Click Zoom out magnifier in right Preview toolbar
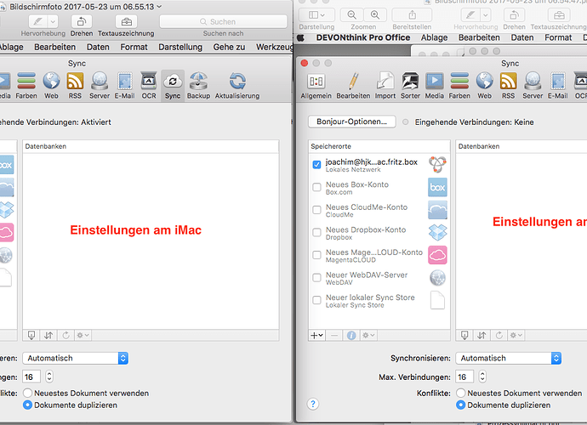 pos(351,15)
